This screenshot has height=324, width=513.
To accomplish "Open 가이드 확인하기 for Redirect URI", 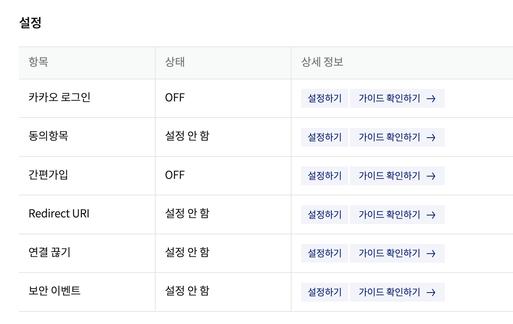I will [x=397, y=215].
